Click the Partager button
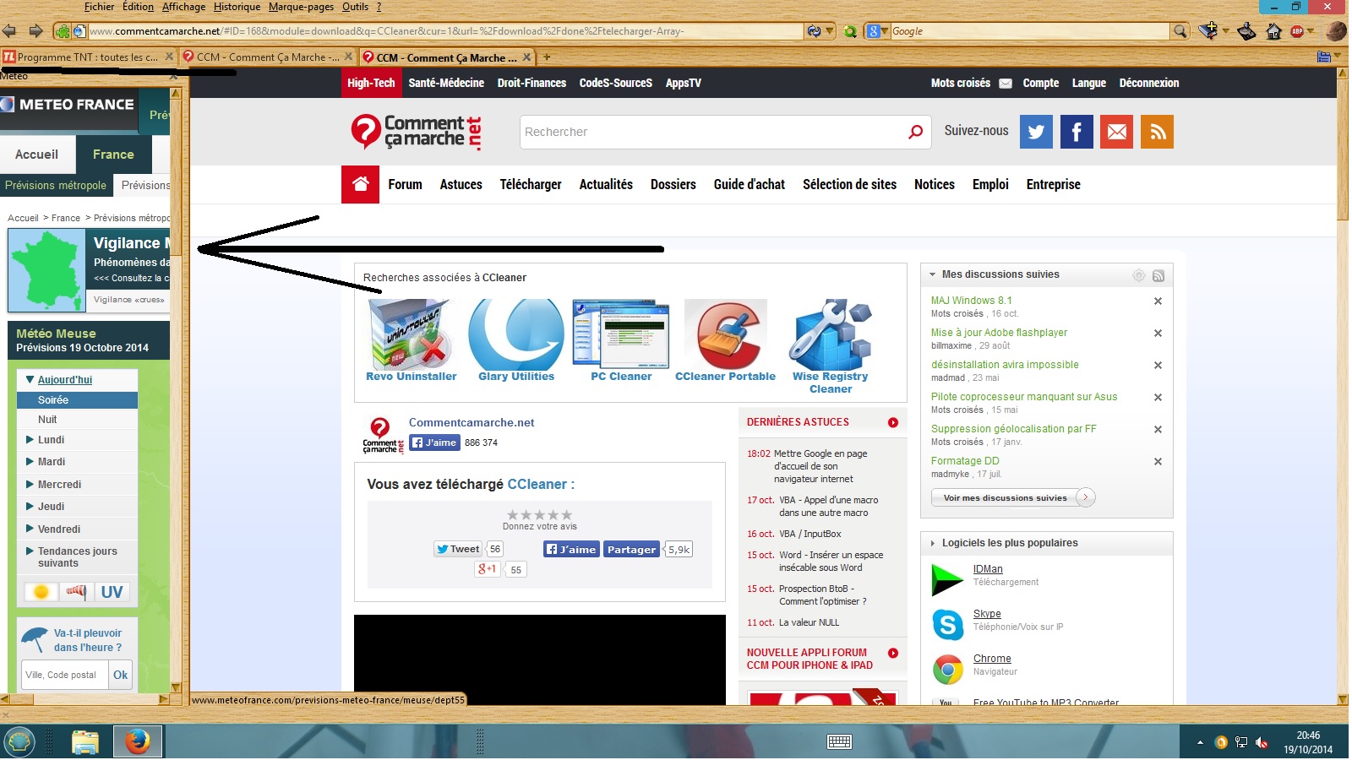1352x760 pixels. (x=631, y=549)
